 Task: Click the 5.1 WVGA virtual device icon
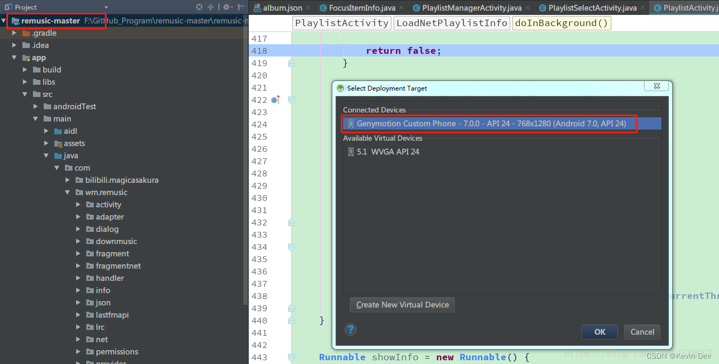350,152
